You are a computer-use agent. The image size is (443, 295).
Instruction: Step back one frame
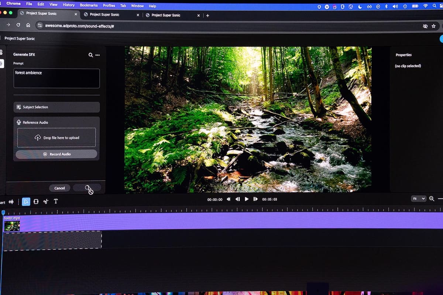[237, 199]
